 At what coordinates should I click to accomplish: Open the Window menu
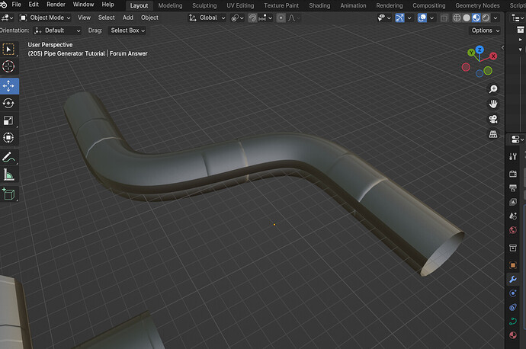coord(84,5)
